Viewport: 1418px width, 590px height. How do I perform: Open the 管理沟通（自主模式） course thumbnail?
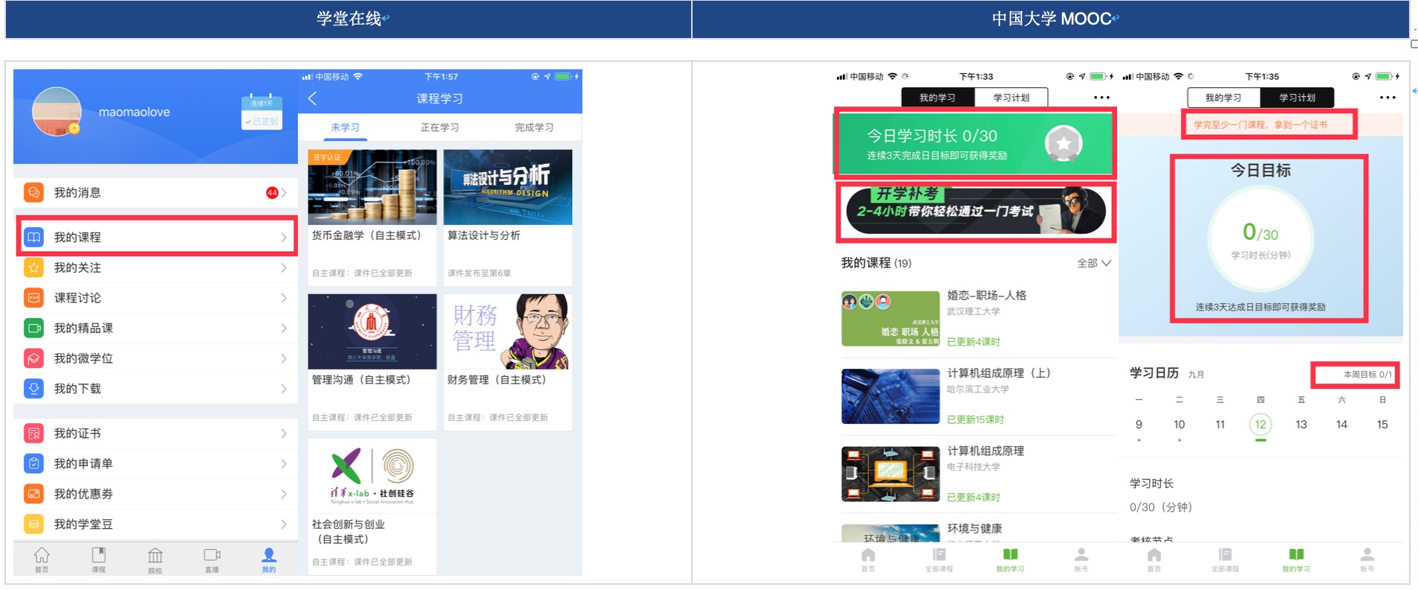pos(372,332)
